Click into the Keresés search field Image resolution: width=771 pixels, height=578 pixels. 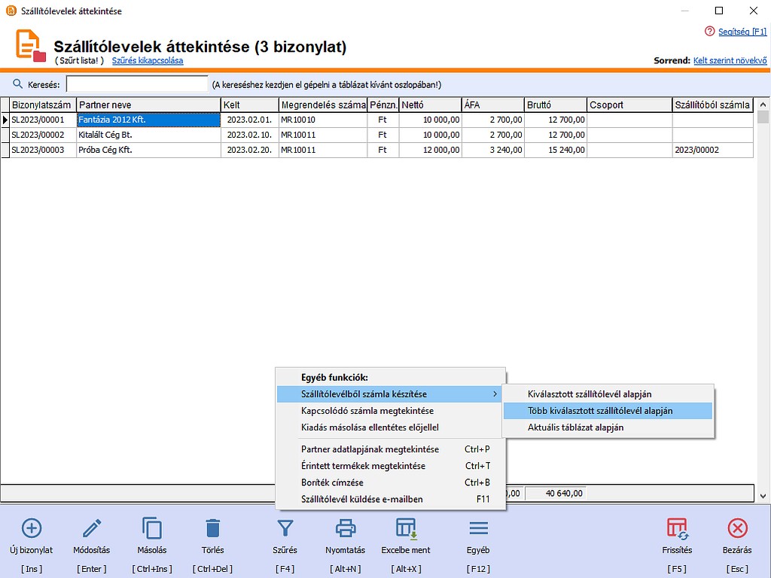tap(136, 84)
